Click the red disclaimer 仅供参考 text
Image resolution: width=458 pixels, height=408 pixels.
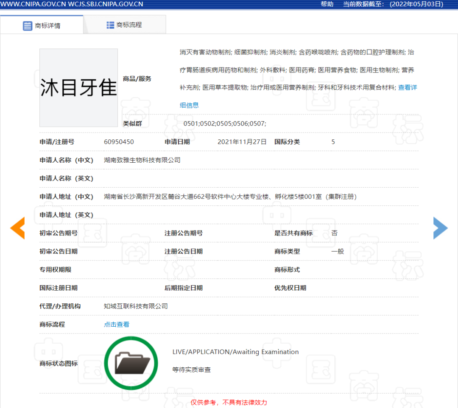pos(203,402)
